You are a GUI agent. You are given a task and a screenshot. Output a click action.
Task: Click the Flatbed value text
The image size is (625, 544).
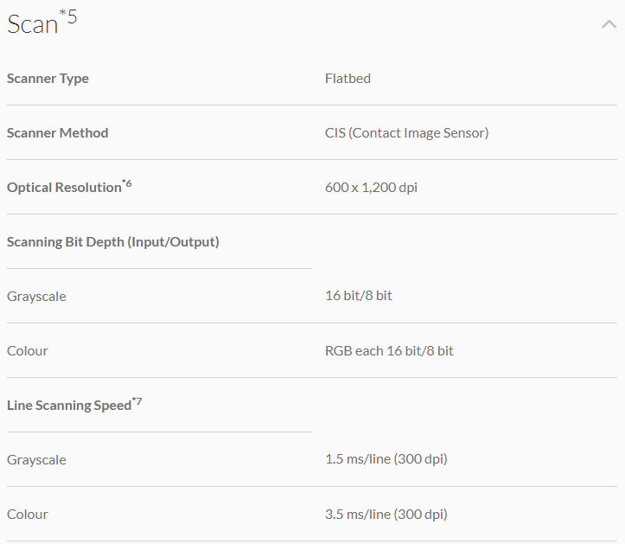(x=348, y=79)
